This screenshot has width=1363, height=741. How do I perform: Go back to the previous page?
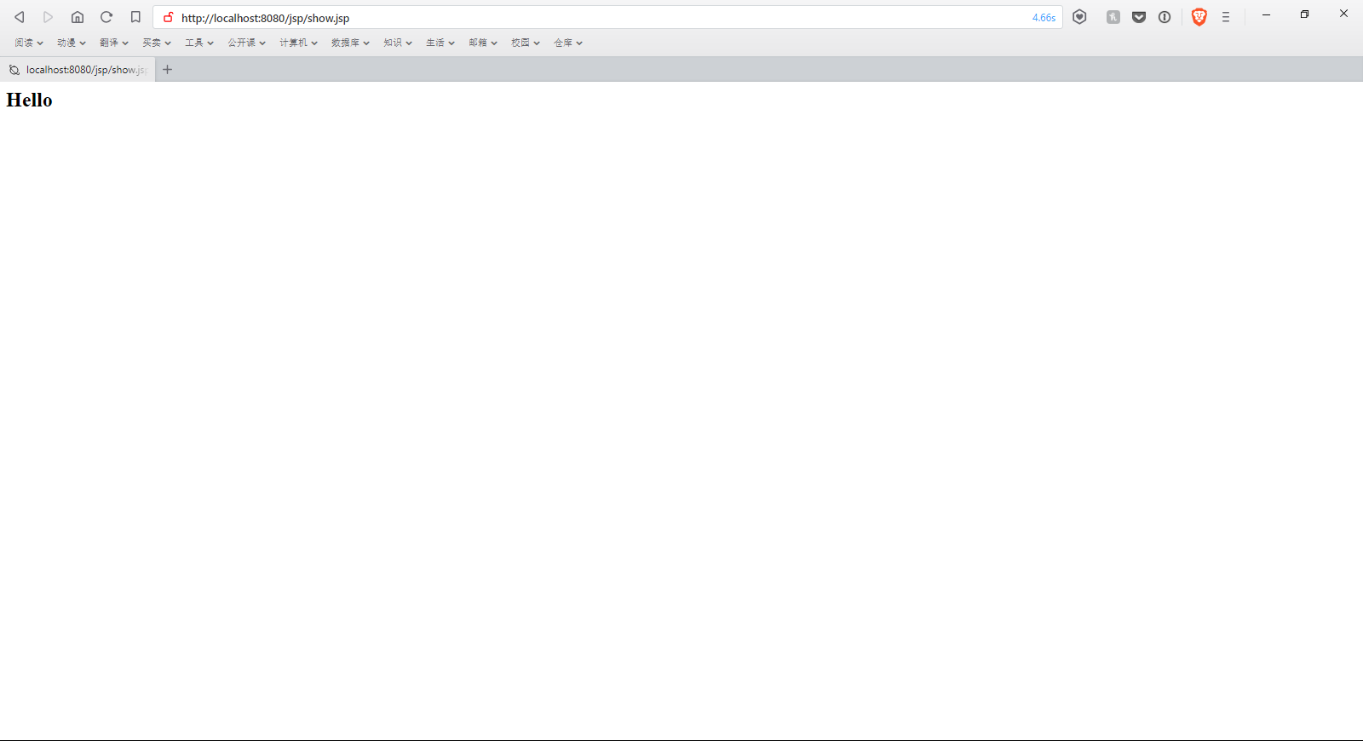[x=19, y=17]
